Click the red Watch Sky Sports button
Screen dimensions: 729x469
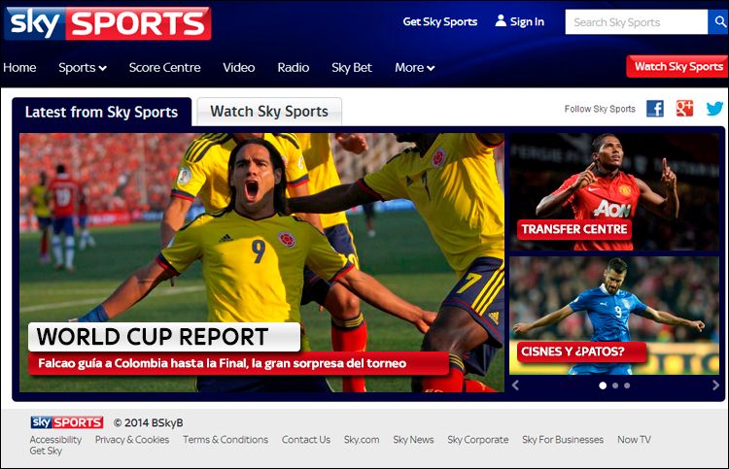[677, 66]
